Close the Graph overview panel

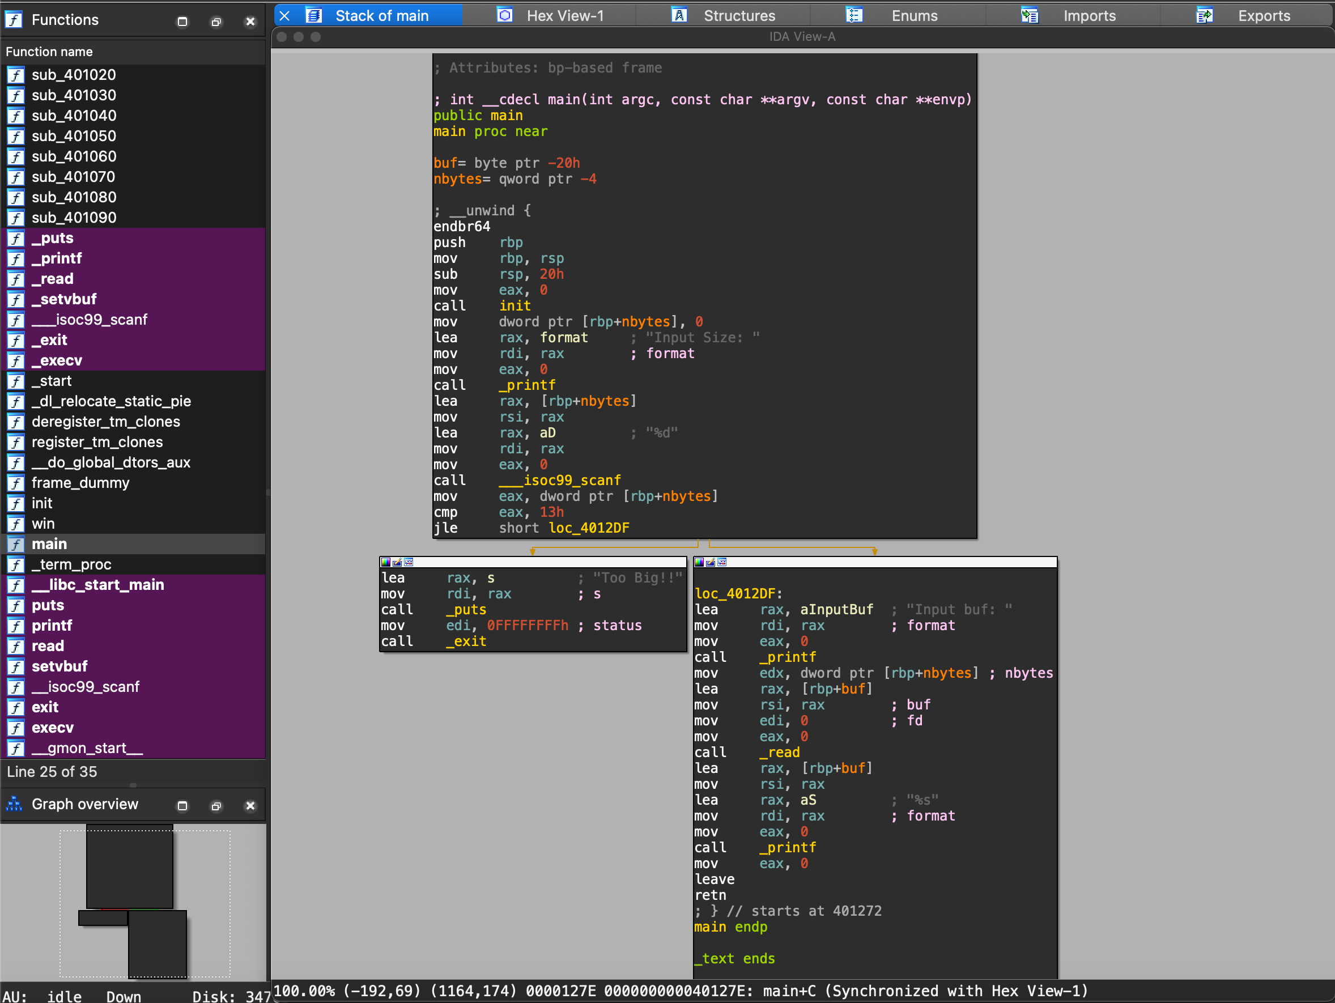[x=250, y=805]
